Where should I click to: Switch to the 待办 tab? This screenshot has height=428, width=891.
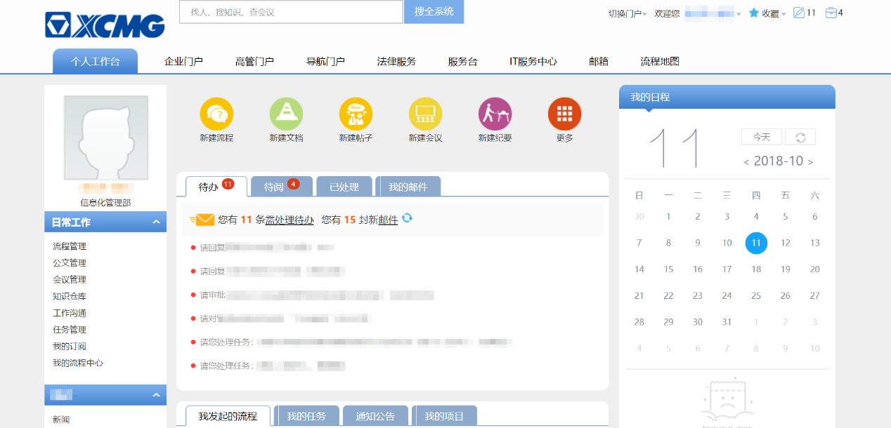216,187
